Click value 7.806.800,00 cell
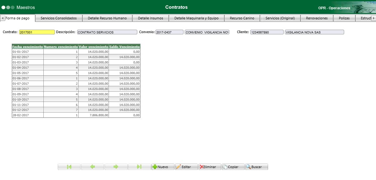Image resolution: width=376 pixels, height=180 pixels. [x=94, y=115]
